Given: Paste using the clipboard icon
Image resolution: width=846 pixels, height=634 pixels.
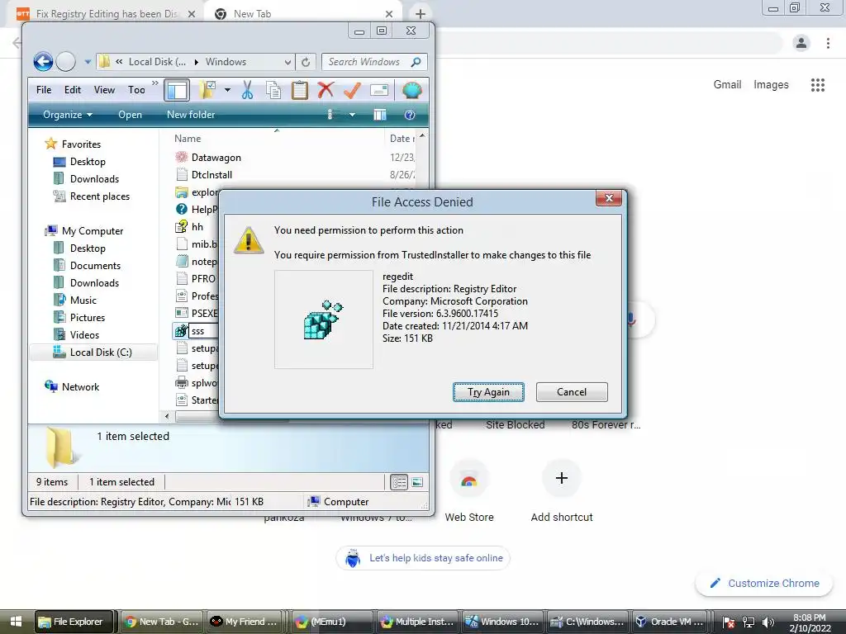Looking at the screenshot, I should (299, 90).
